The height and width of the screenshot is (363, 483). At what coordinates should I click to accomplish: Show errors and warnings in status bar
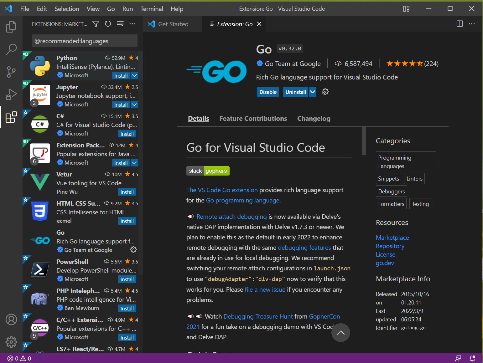[x=19, y=358]
